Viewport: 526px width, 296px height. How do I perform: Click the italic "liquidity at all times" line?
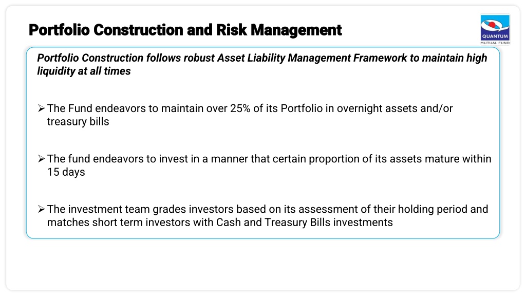pyautogui.click(x=84, y=71)
